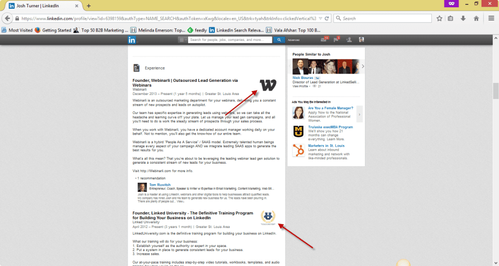This screenshot has height=266, width=499.
Task: Click the Mizzou MU ad logo
Action: [299, 132]
